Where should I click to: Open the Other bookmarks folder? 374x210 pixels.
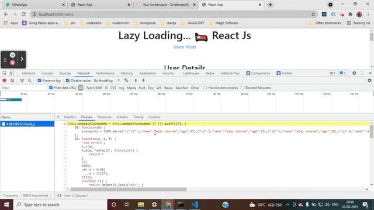coord(325,23)
